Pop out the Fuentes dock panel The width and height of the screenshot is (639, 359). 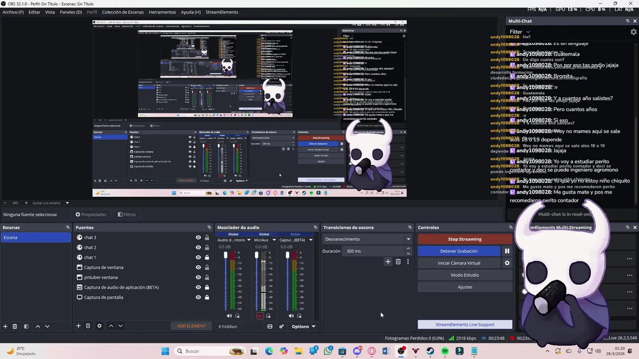coord(210,227)
